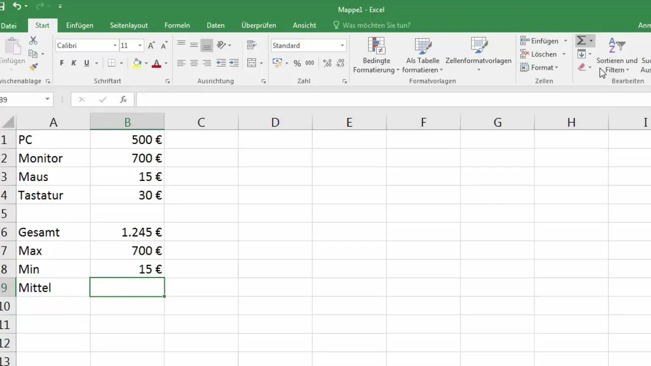The width and height of the screenshot is (651, 366).
Task: Increase indent in alignment group
Action: point(234,63)
